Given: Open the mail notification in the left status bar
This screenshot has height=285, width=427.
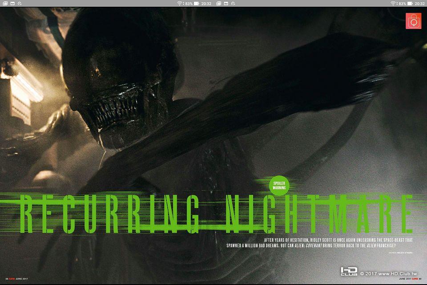Looking at the screenshot, I should coord(5,3).
